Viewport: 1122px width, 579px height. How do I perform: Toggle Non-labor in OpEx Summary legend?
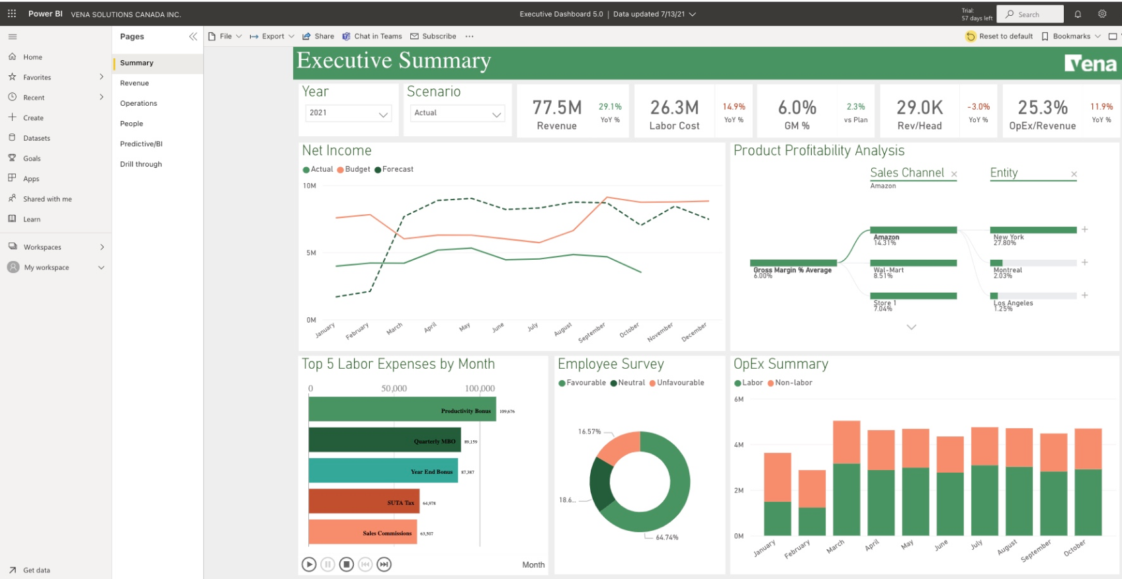[790, 383]
